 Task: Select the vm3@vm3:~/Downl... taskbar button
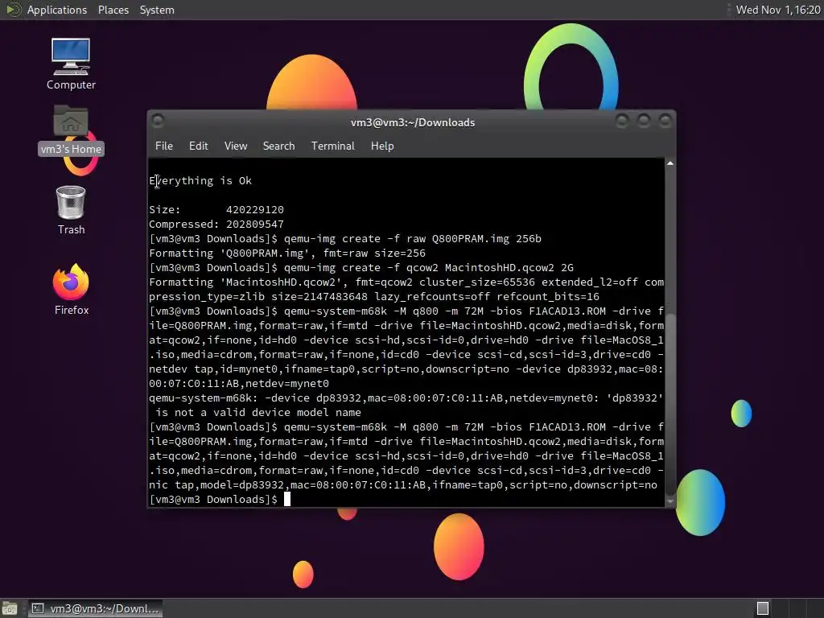(95, 608)
